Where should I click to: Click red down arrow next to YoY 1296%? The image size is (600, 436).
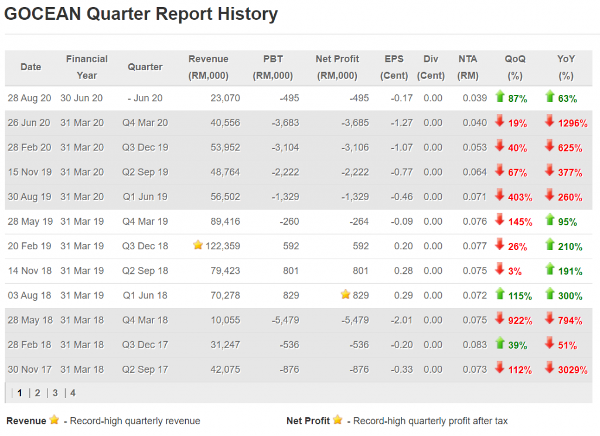[550, 121]
